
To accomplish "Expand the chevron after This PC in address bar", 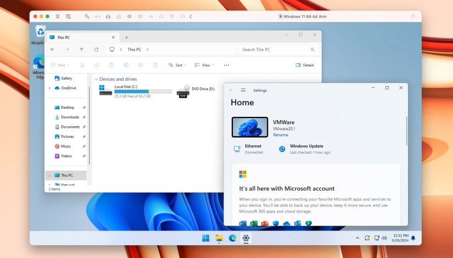I will pyautogui.click(x=148, y=49).
